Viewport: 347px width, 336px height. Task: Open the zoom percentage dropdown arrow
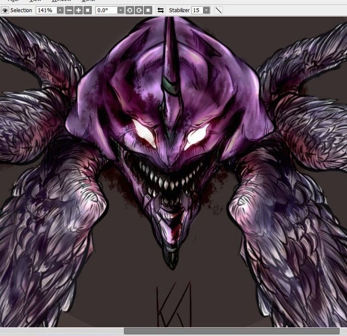click(x=60, y=10)
